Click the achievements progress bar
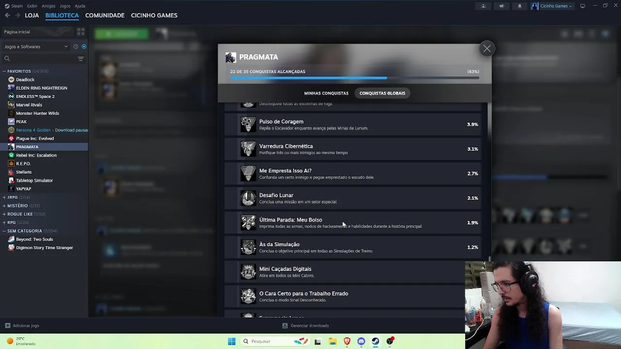The image size is (621, 349). [x=355, y=78]
